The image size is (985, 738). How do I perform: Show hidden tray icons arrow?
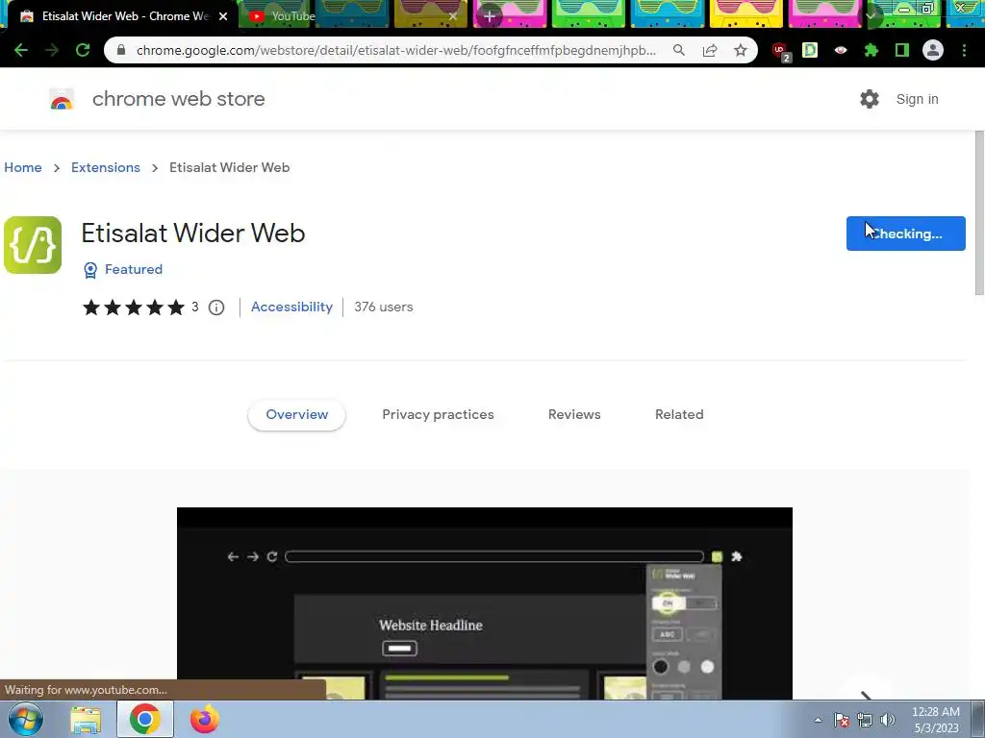coord(818,720)
